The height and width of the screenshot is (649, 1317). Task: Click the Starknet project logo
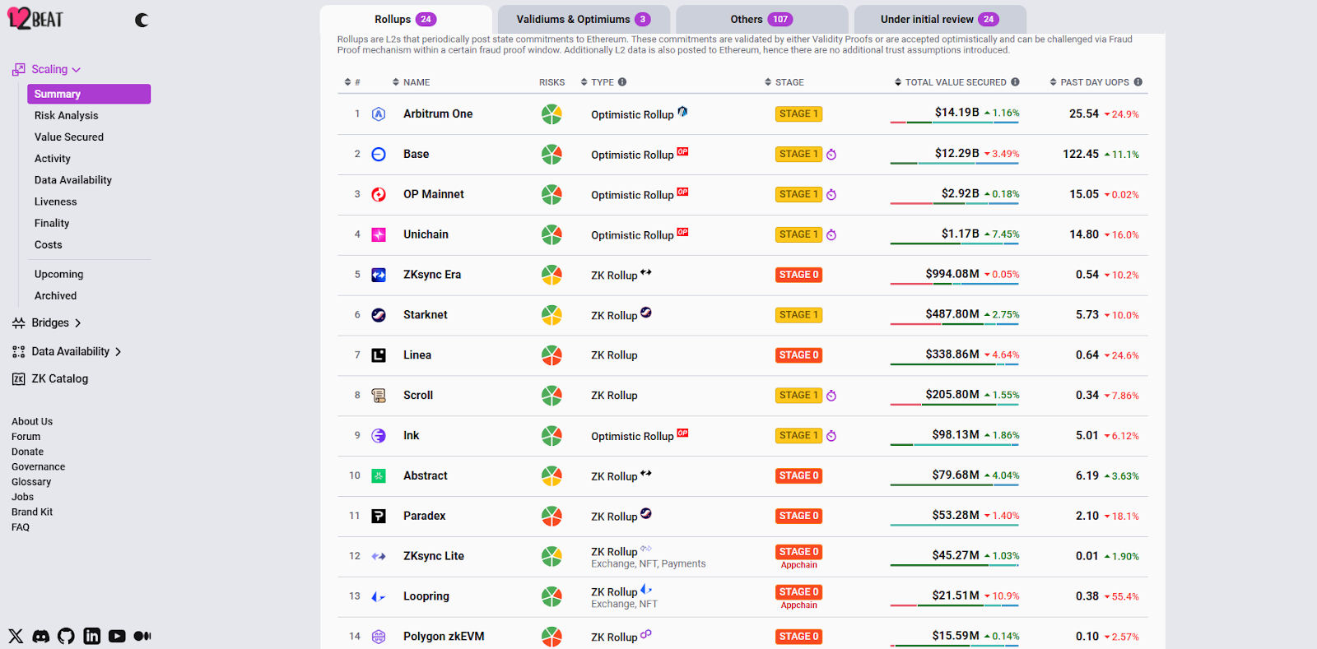point(379,315)
